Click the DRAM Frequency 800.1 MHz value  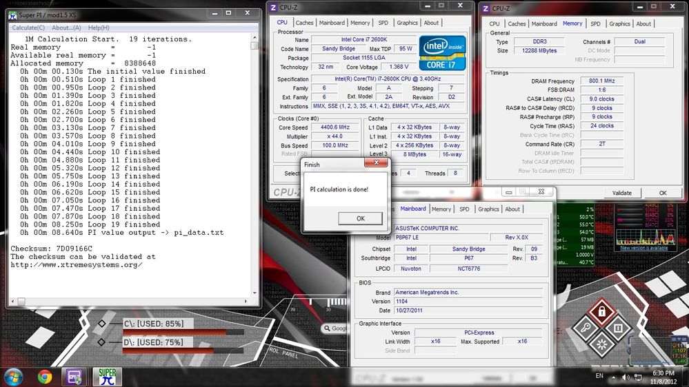point(601,81)
